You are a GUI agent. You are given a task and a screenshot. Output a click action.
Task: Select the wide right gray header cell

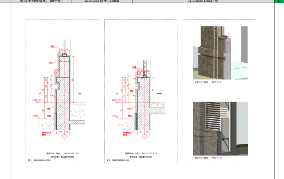point(203,1)
